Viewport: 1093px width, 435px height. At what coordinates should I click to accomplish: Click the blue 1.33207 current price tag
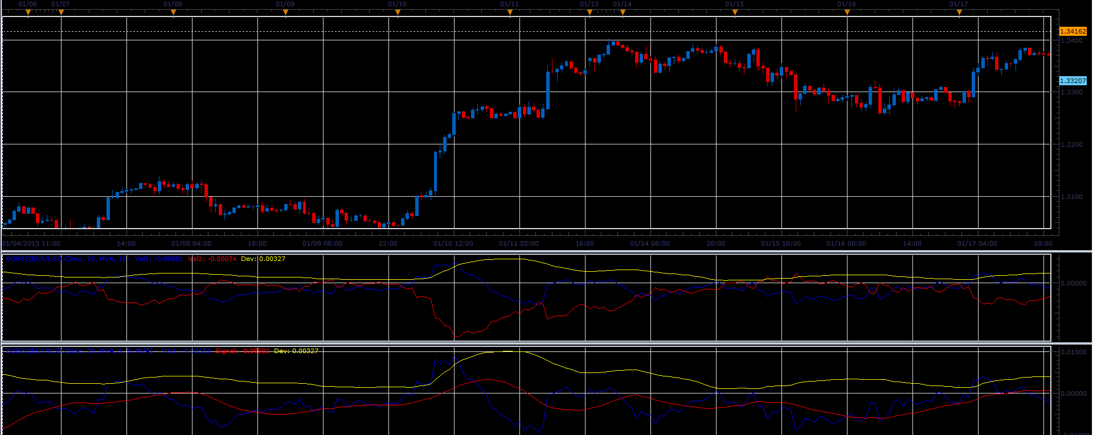(1072, 81)
